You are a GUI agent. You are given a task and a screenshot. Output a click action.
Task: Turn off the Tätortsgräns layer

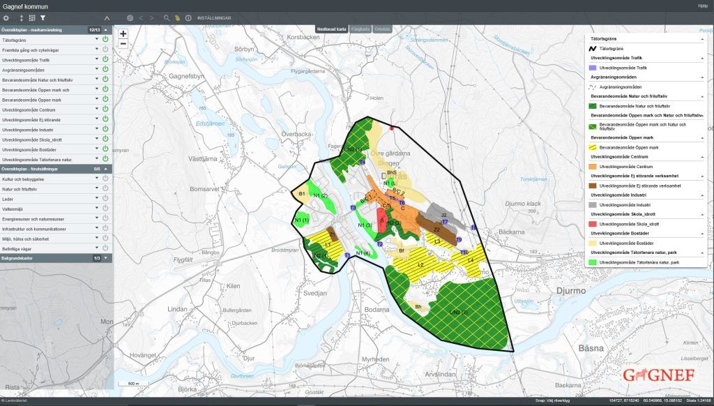click(105, 40)
